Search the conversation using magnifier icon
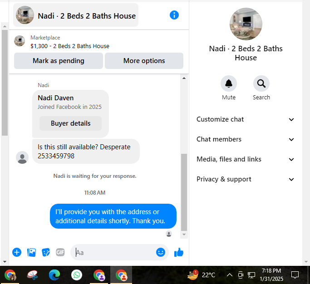 coord(261,83)
